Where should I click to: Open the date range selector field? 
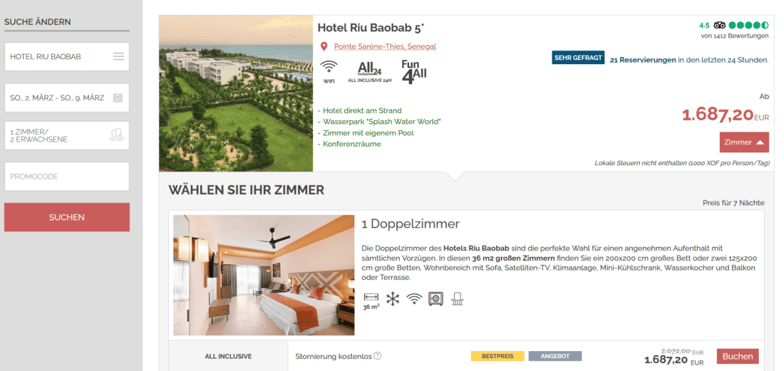click(x=67, y=98)
